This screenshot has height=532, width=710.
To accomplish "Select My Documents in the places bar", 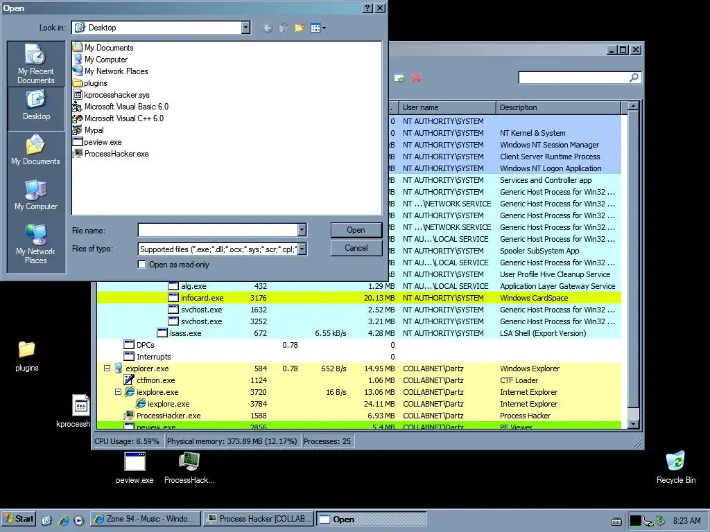I will [36, 150].
